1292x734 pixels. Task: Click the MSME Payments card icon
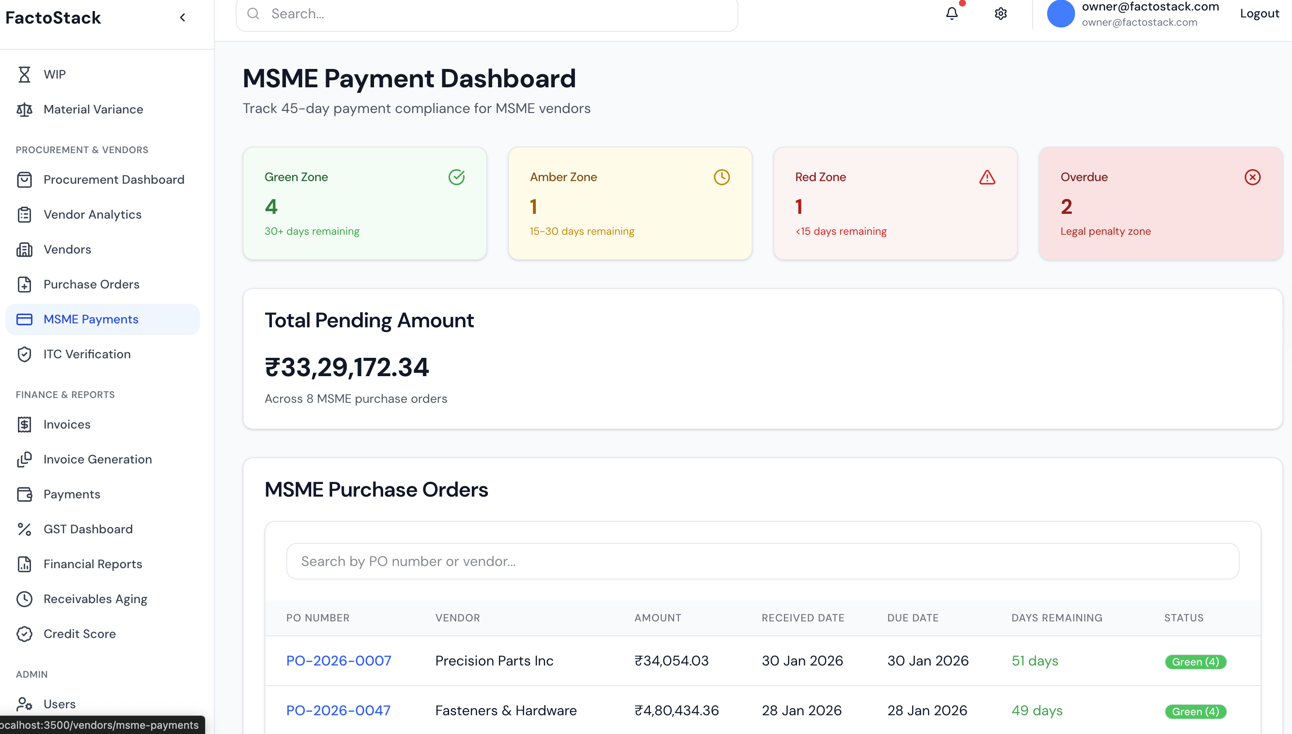[24, 319]
